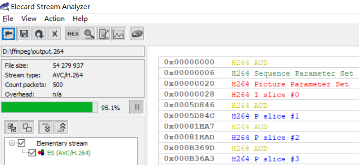The height and width of the screenshot is (165, 359).
Task: Click the Count packets value 500
Action: pos(58,85)
